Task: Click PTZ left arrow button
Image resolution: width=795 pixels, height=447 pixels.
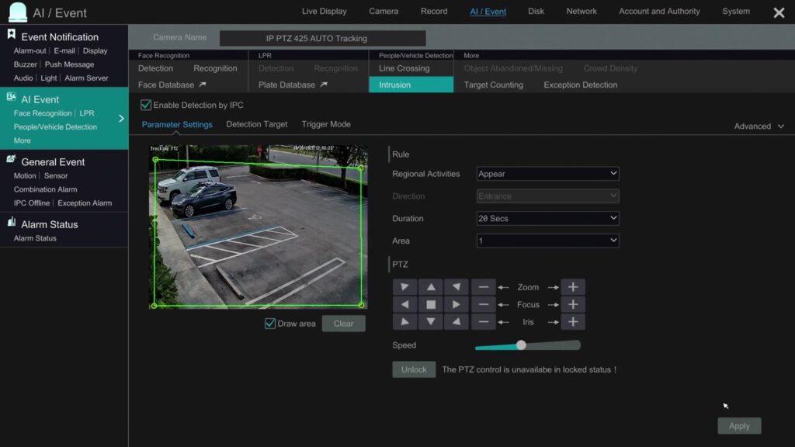Action: pyautogui.click(x=404, y=304)
